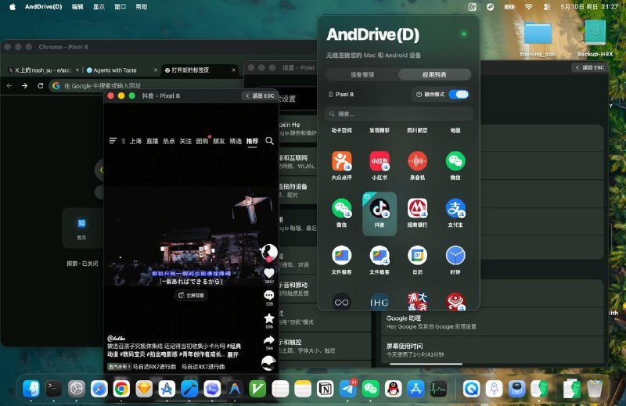Open the 帮助 menu in the menu bar
Viewport: 626px width, 406px height.
(x=142, y=6)
